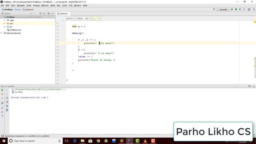Toggle fold marker beside the else branch
This screenshot has width=256, height=144.
(66, 57)
